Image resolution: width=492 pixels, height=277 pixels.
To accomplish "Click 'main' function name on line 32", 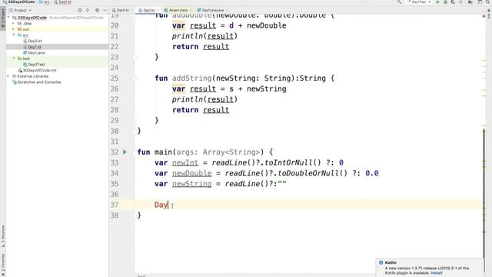I will tap(163, 152).
